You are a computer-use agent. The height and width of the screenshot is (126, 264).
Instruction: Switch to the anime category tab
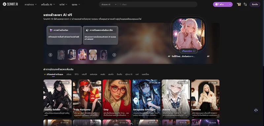tap(69, 74)
